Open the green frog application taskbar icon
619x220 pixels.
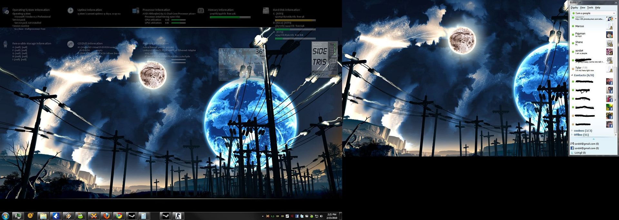pos(81,216)
